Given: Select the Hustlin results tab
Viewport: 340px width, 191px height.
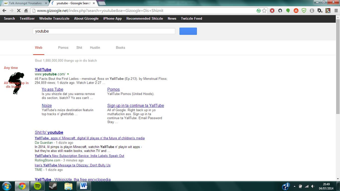Looking at the screenshot, I should pyautogui.click(x=95, y=48).
